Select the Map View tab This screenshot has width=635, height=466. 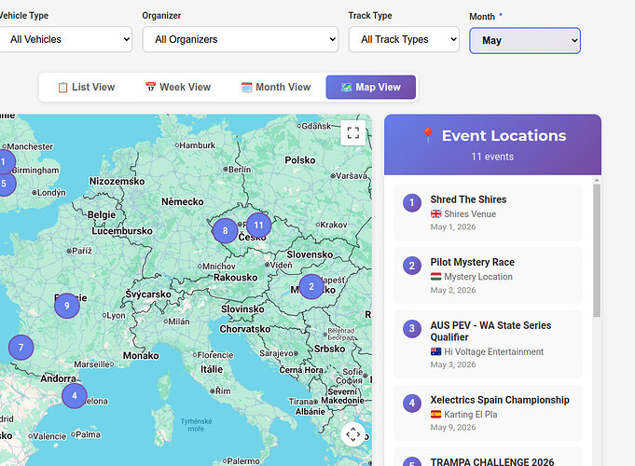point(370,88)
